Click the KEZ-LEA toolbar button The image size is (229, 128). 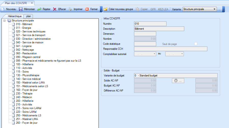pos(163,9)
